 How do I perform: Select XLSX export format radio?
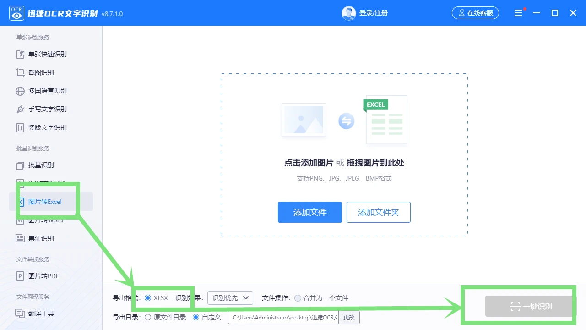pos(148,298)
